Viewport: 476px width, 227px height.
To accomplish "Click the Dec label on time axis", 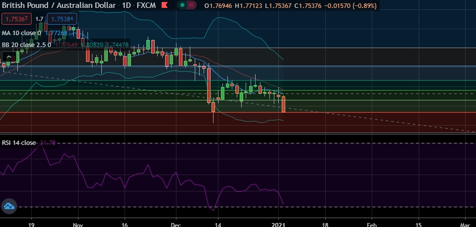I will 176,225.
